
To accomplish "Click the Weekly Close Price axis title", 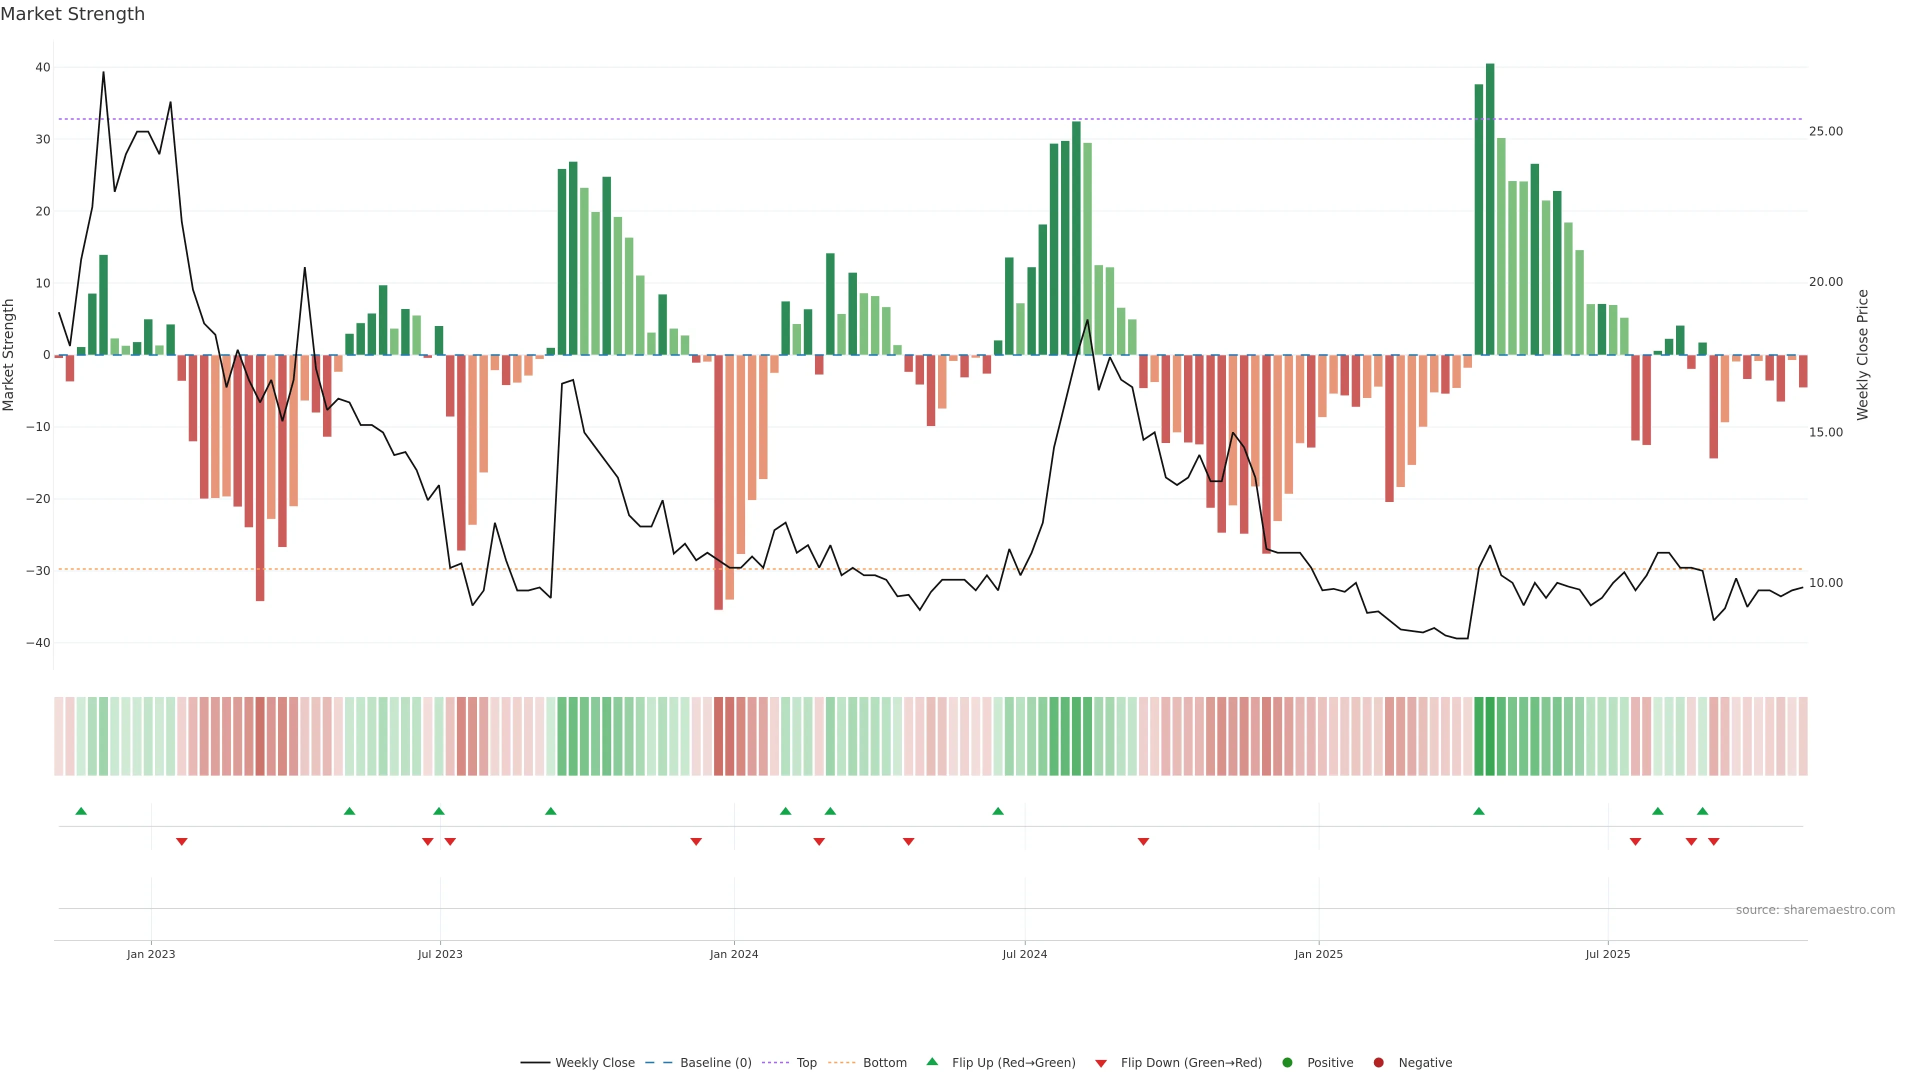I will [x=1862, y=355].
